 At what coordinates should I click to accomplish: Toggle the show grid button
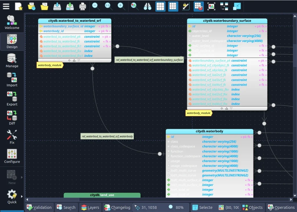pyautogui.click(x=160, y=6)
